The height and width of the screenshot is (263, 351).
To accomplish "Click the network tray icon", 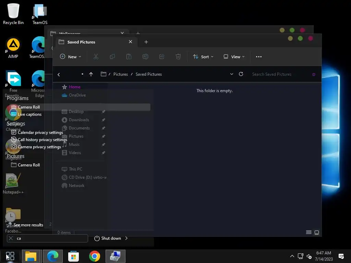I will coord(300,256).
